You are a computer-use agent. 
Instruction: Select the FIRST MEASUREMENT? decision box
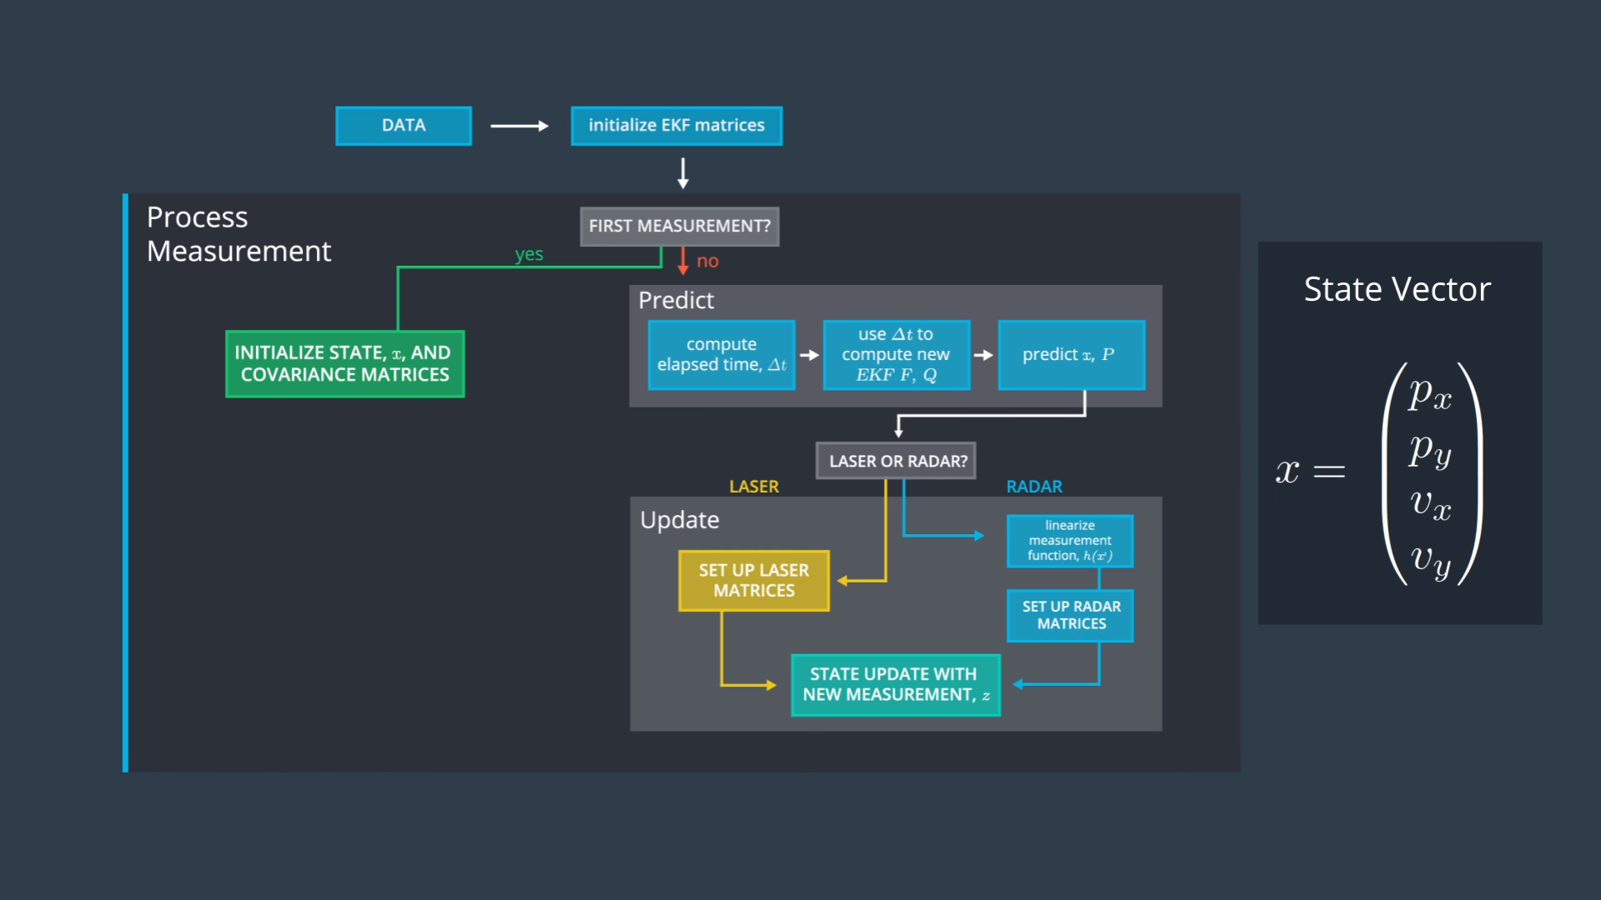tap(680, 226)
